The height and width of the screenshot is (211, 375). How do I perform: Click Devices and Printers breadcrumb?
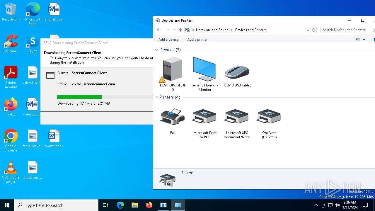point(251,30)
